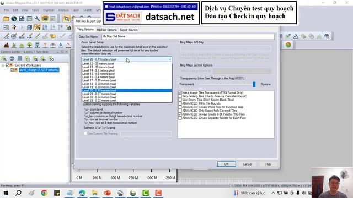
Task: Open PowerPoint from the taskbar
Action: [108, 193]
